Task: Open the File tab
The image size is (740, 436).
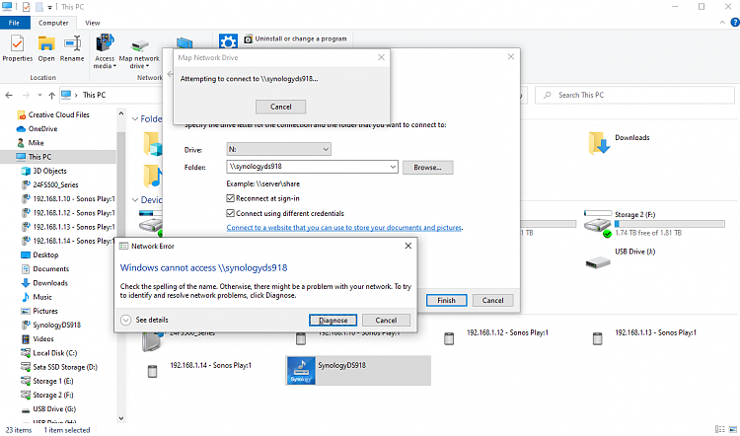Action: [14, 23]
